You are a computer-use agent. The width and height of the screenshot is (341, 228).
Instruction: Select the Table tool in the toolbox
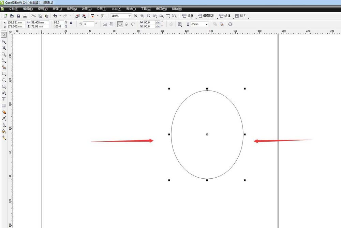(4, 105)
